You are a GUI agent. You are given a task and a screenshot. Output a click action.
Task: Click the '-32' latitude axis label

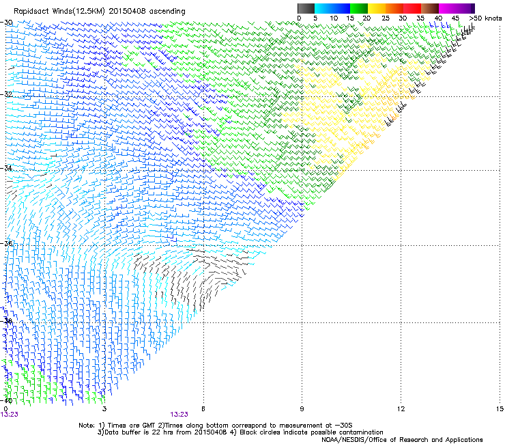click(x=6, y=94)
